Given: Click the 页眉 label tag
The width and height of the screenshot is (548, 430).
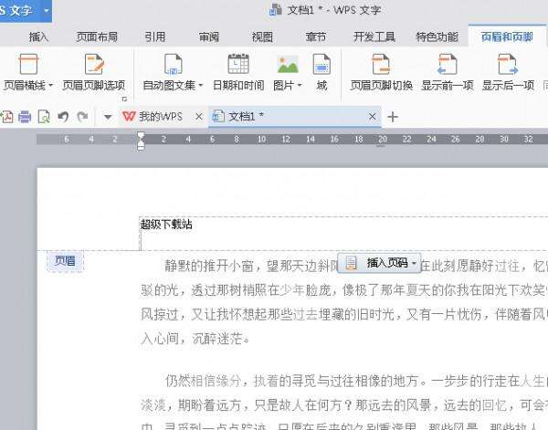Looking at the screenshot, I should point(66,261).
